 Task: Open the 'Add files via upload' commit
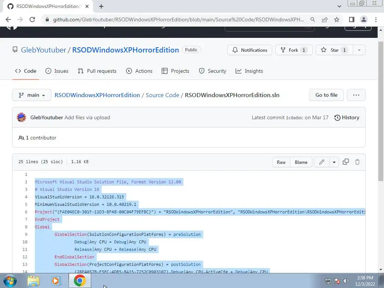[87, 117]
